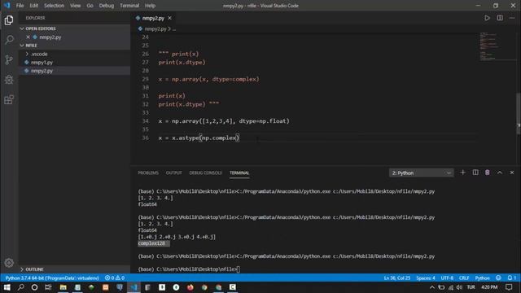The height and width of the screenshot is (293, 521).
Task: Click Ln 36, Col 25 cursor position
Action: [397, 278]
